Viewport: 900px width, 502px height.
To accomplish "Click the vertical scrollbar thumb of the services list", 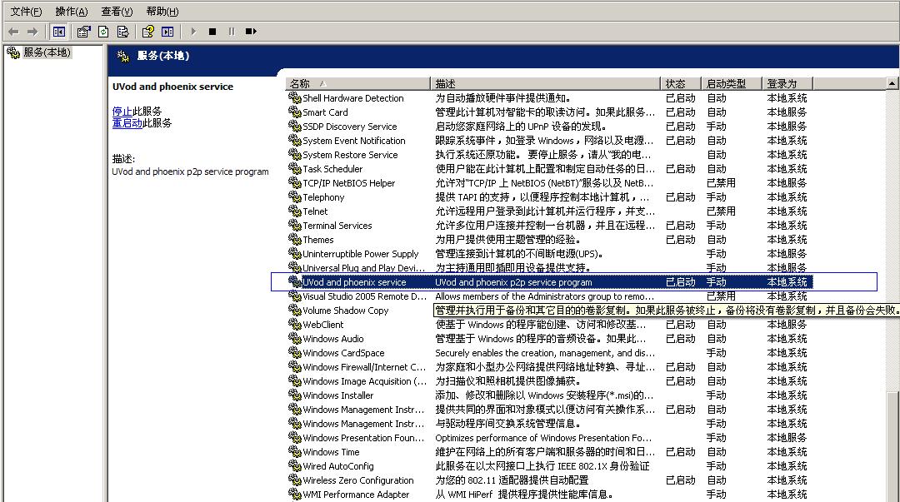I will click(892, 448).
